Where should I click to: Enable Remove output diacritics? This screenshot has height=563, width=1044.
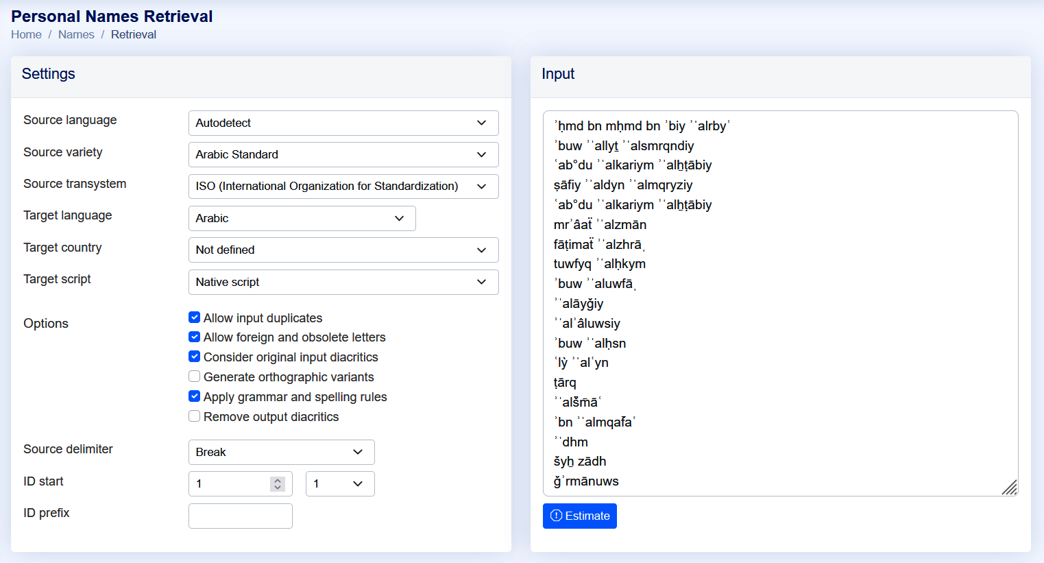(195, 416)
